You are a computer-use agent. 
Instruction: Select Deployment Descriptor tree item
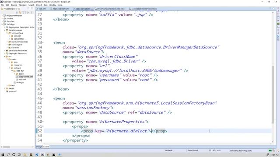click(20, 27)
